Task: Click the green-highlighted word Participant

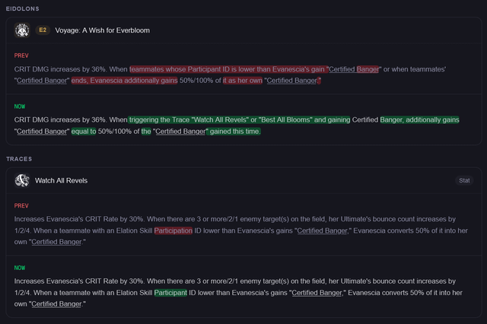Action: click(x=171, y=292)
